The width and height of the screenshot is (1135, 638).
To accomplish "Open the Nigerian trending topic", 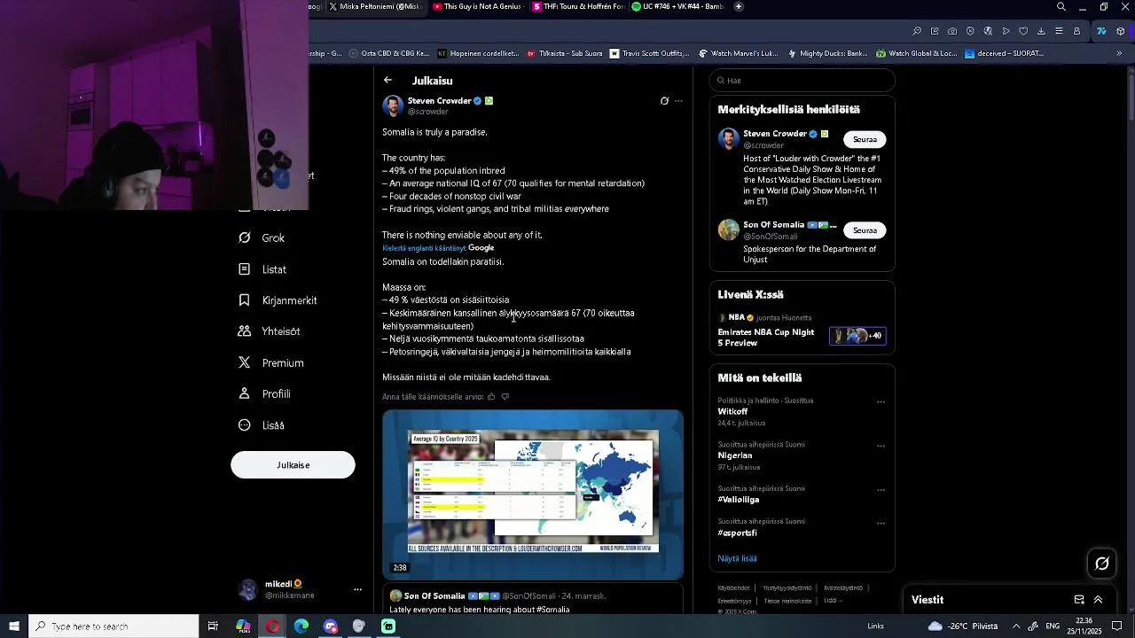I will (x=735, y=455).
